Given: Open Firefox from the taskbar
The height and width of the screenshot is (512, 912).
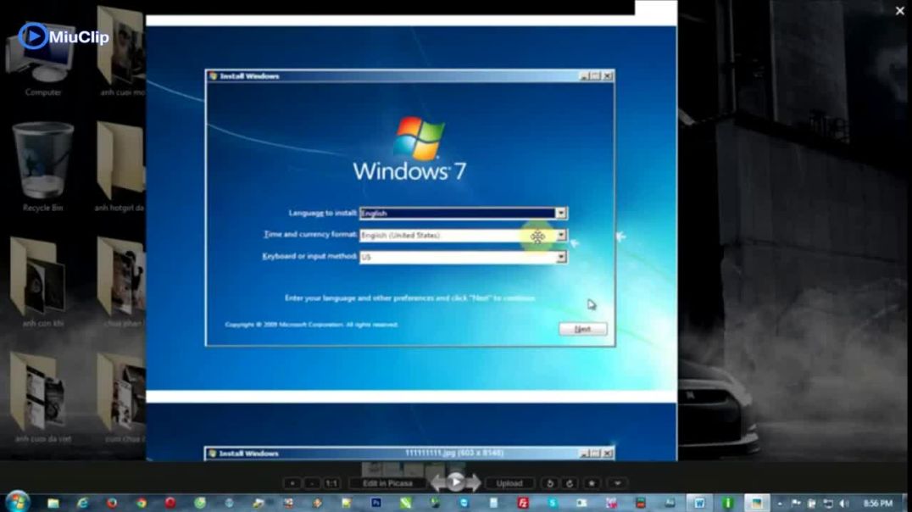Looking at the screenshot, I should pyautogui.click(x=110, y=501).
